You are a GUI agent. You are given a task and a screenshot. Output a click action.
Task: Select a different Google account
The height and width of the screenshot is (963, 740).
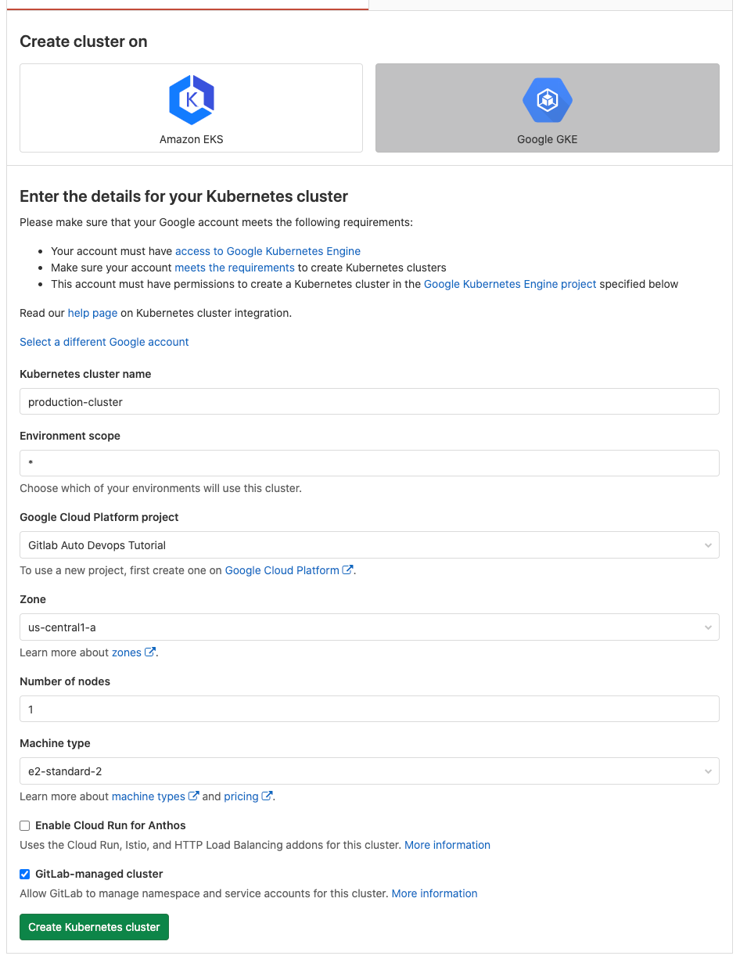[104, 341]
